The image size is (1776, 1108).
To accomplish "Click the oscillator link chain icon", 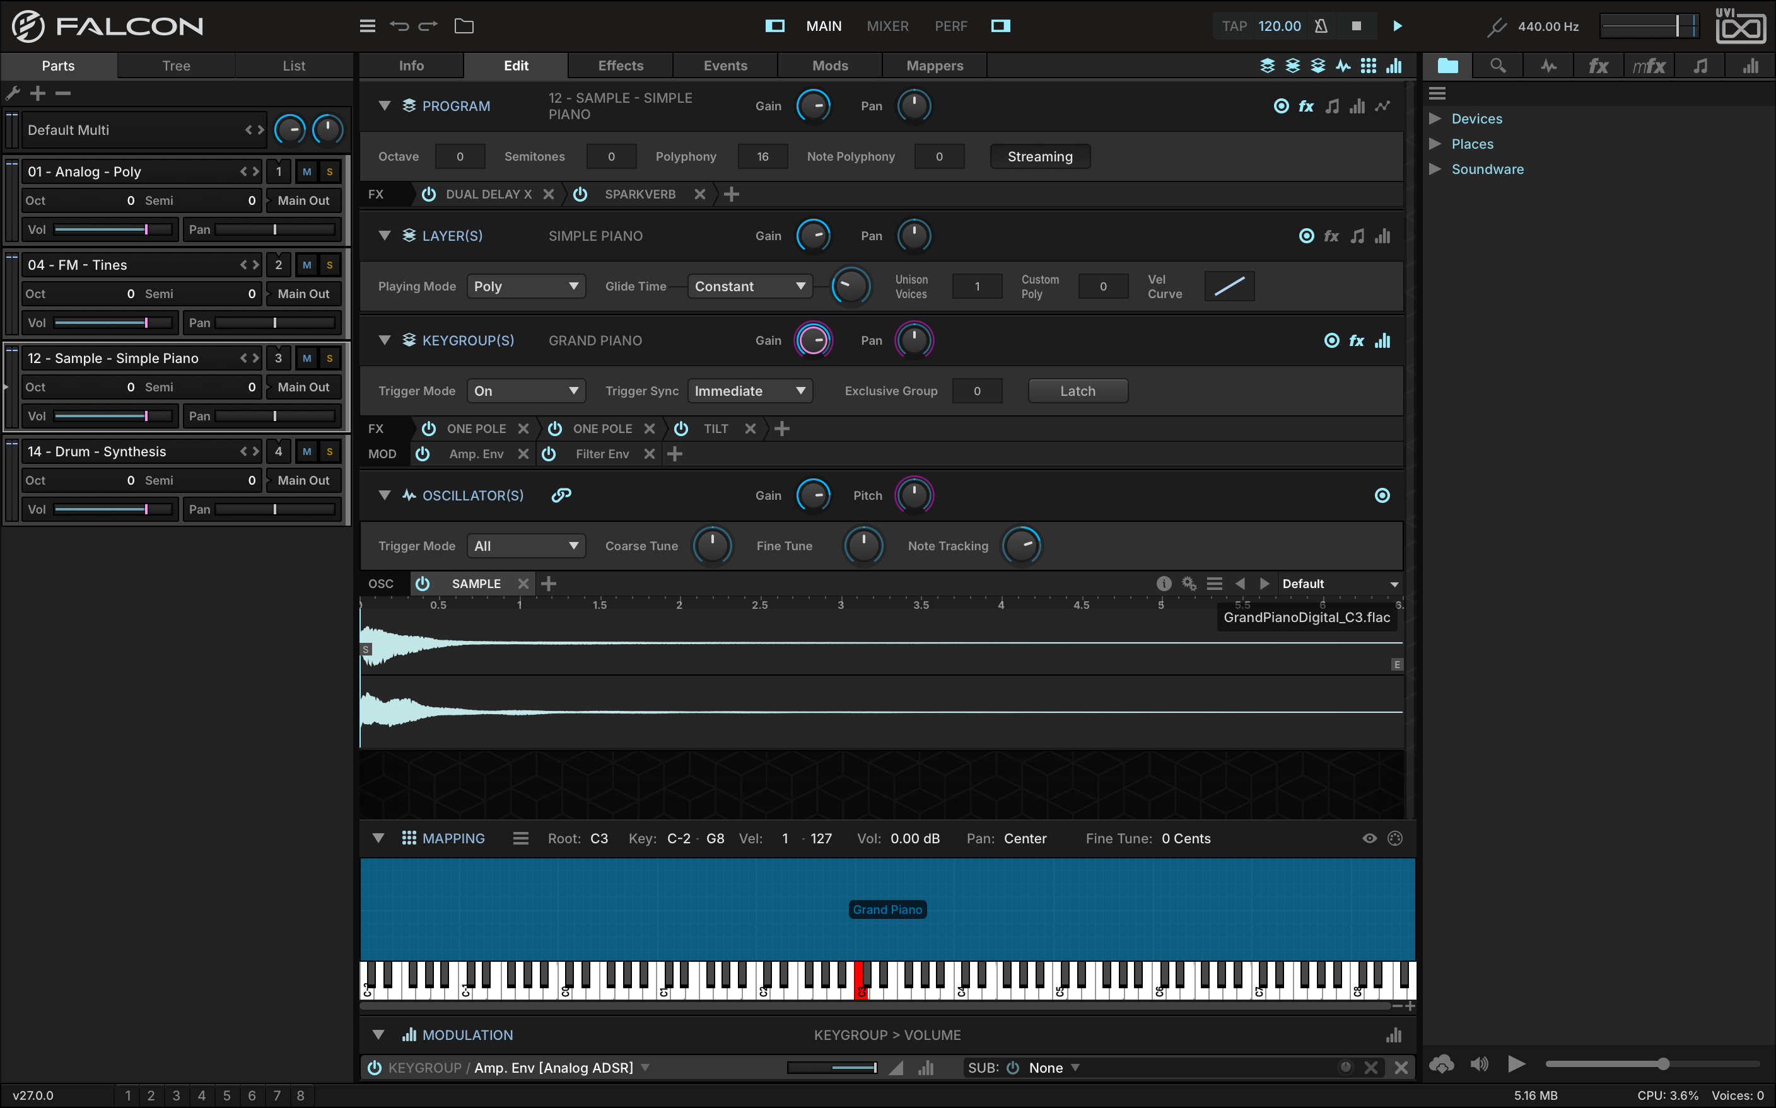I will (562, 495).
